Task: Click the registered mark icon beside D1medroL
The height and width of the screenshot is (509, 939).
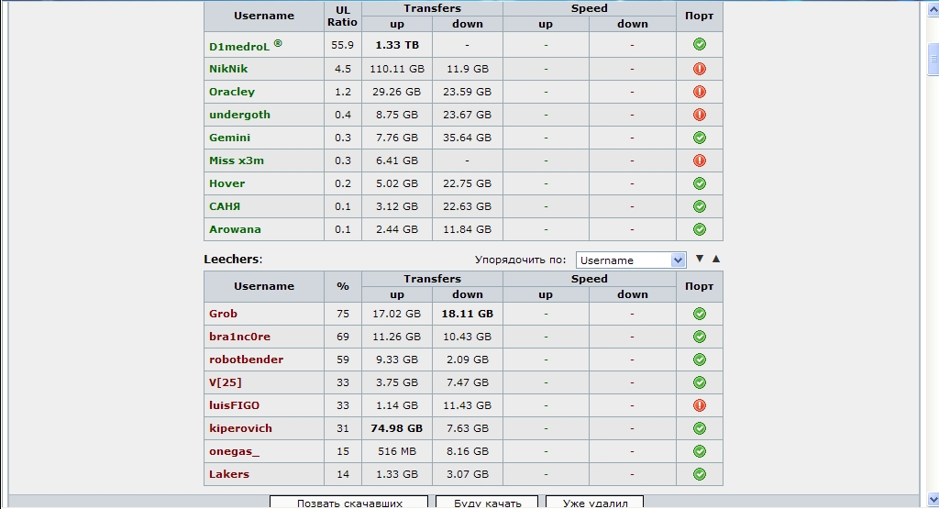Action: 278,42
